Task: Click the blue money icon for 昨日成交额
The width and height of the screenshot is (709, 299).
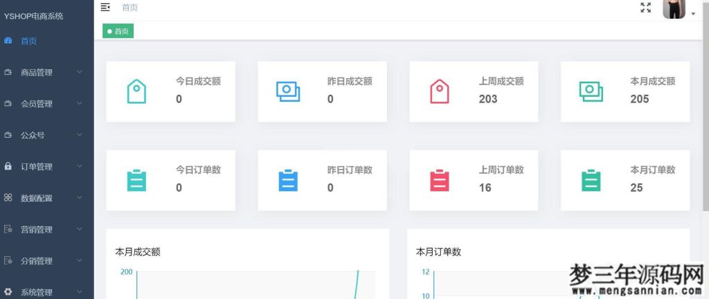Action: pyautogui.click(x=288, y=91)
